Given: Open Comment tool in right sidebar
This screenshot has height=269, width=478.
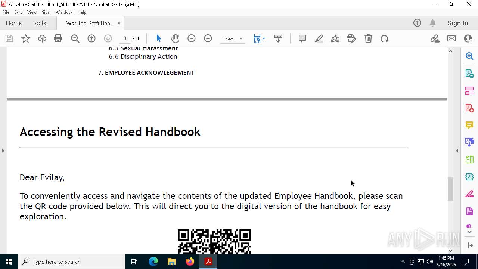Looking at the screenshot, I should tap(469, 125).
